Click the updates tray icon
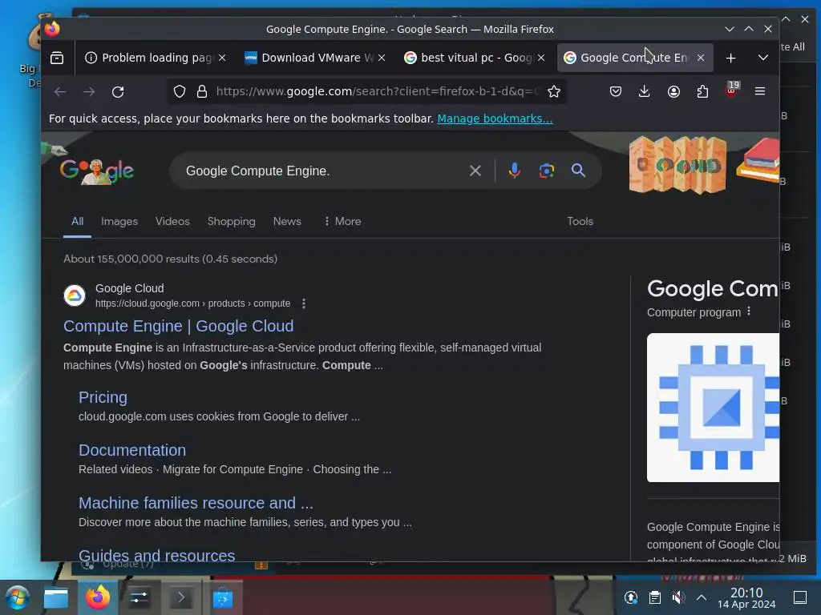 point(631,597)
